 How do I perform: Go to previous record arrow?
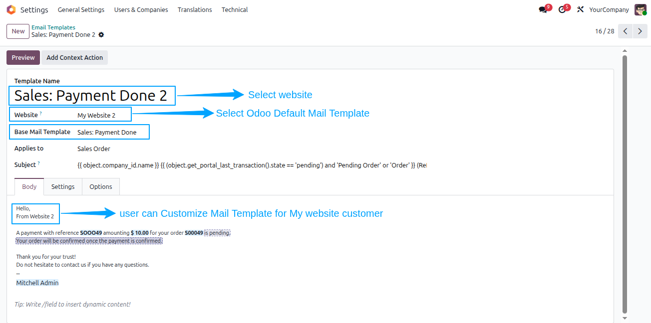click(x=625, y=31)
